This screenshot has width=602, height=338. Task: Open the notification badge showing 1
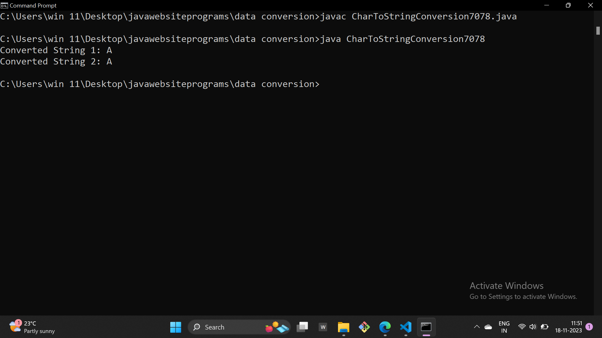(589, 327)
